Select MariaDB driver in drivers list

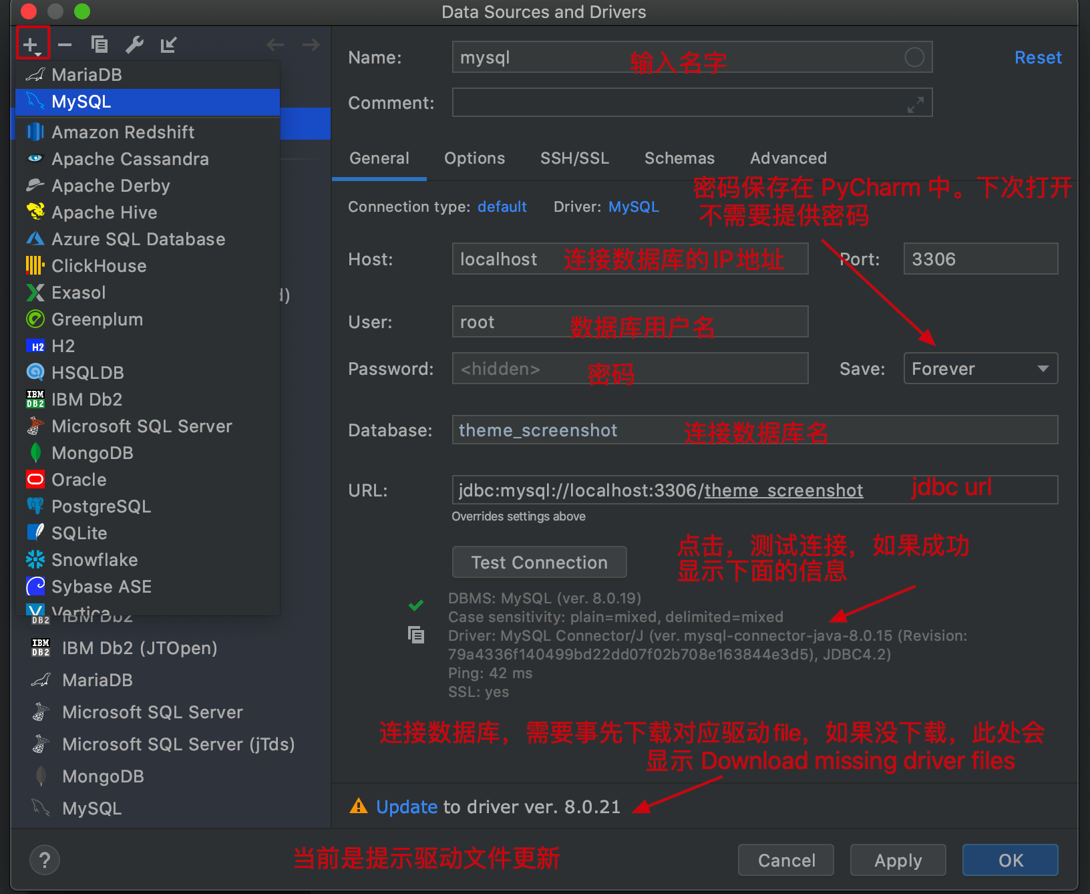(x=171, y=680)
